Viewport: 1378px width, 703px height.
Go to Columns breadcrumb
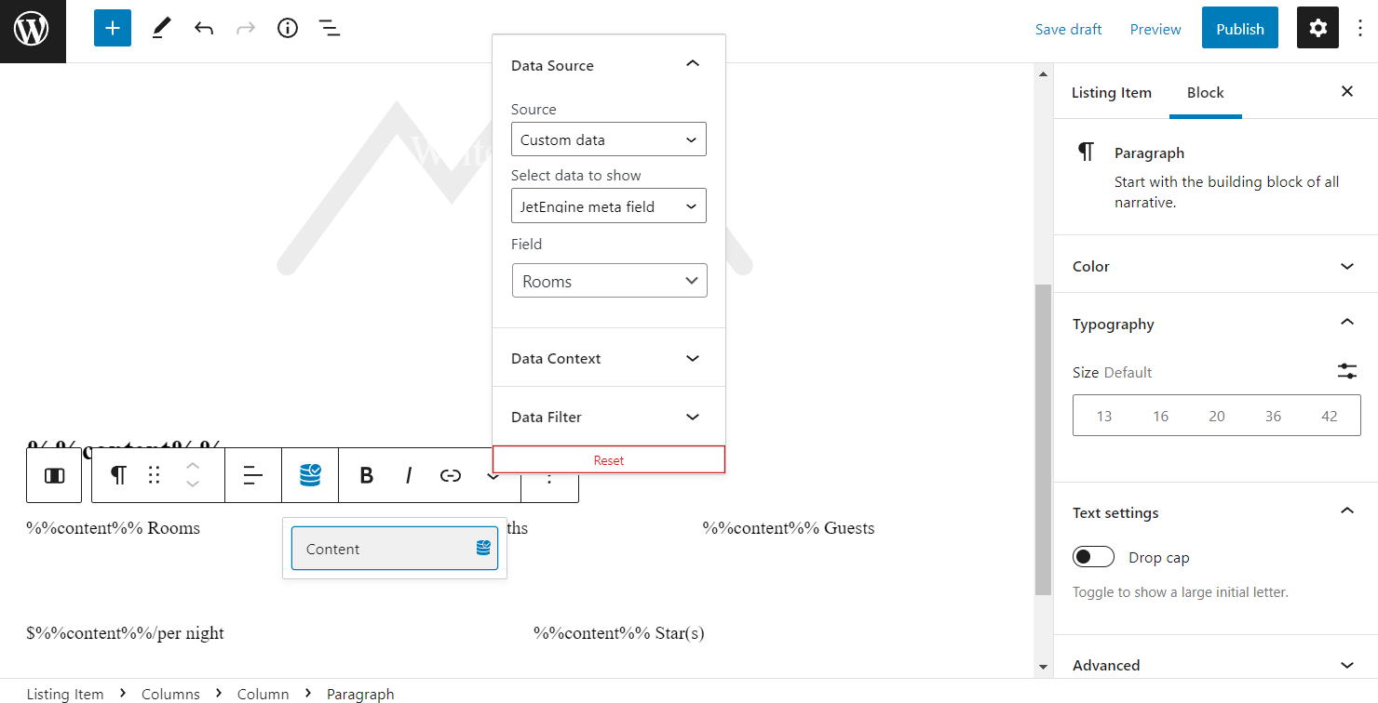tap(170, 694)
